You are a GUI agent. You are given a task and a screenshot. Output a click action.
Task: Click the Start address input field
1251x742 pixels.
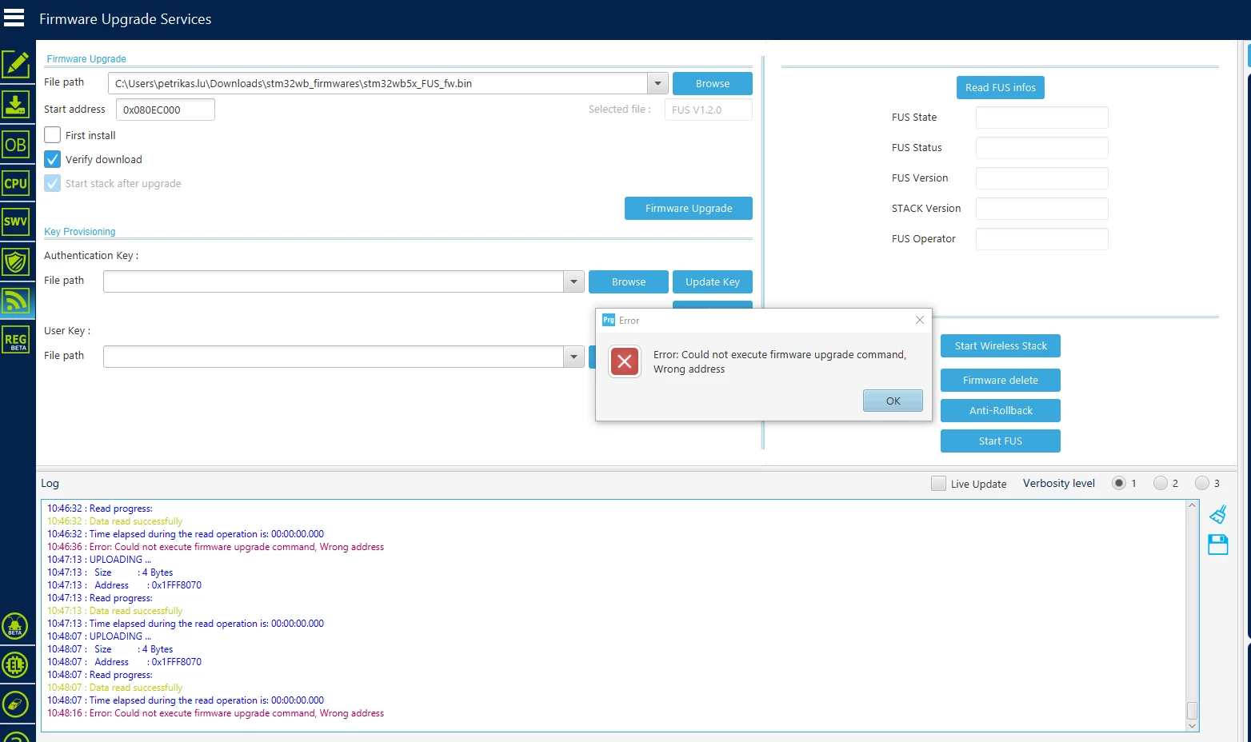coord(166,110)
